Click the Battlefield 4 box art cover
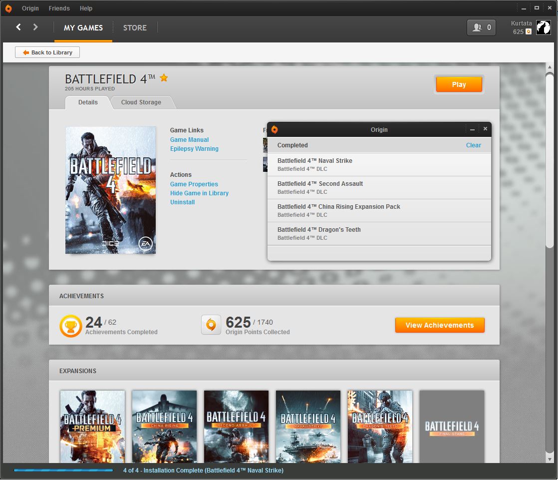Screen dimensions: 558x480 pos(110,190)
